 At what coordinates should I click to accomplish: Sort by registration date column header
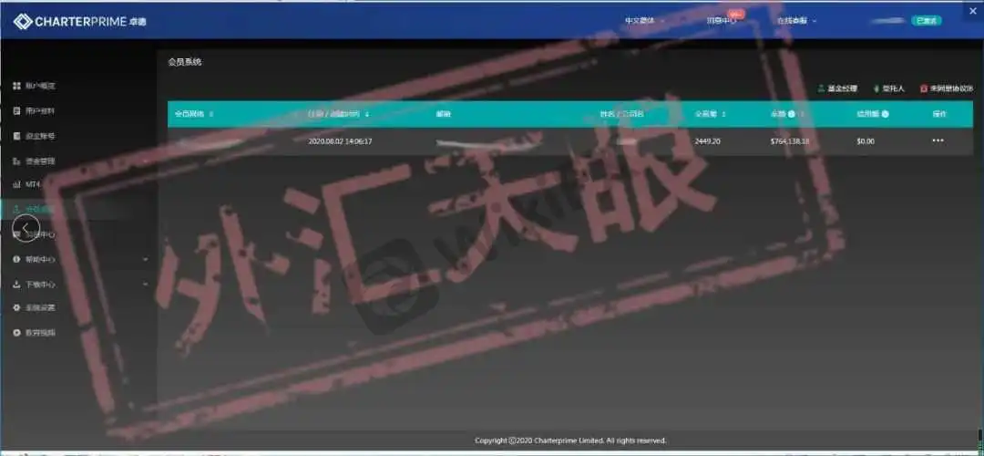pos(339,114)
